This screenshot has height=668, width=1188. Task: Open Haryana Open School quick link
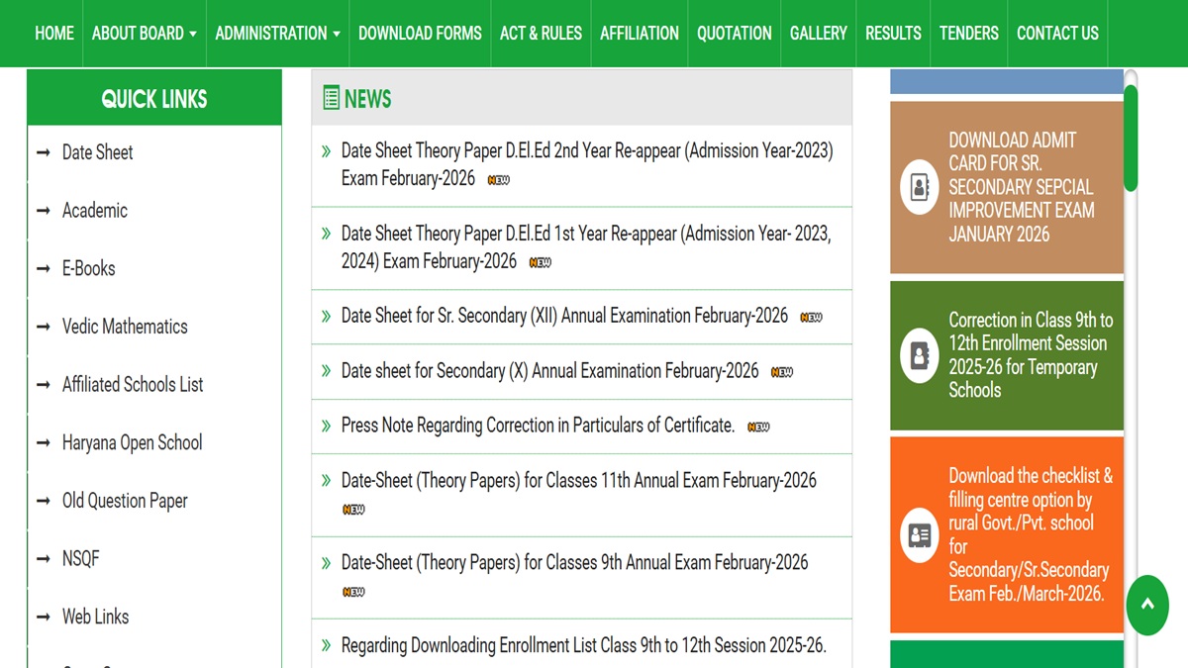[x=132, y=442]
